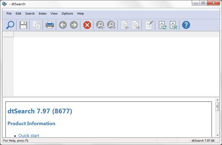Click the scroll up arrow in help pane
This screenshot has height=145, width=222.
tap(218, 100)
